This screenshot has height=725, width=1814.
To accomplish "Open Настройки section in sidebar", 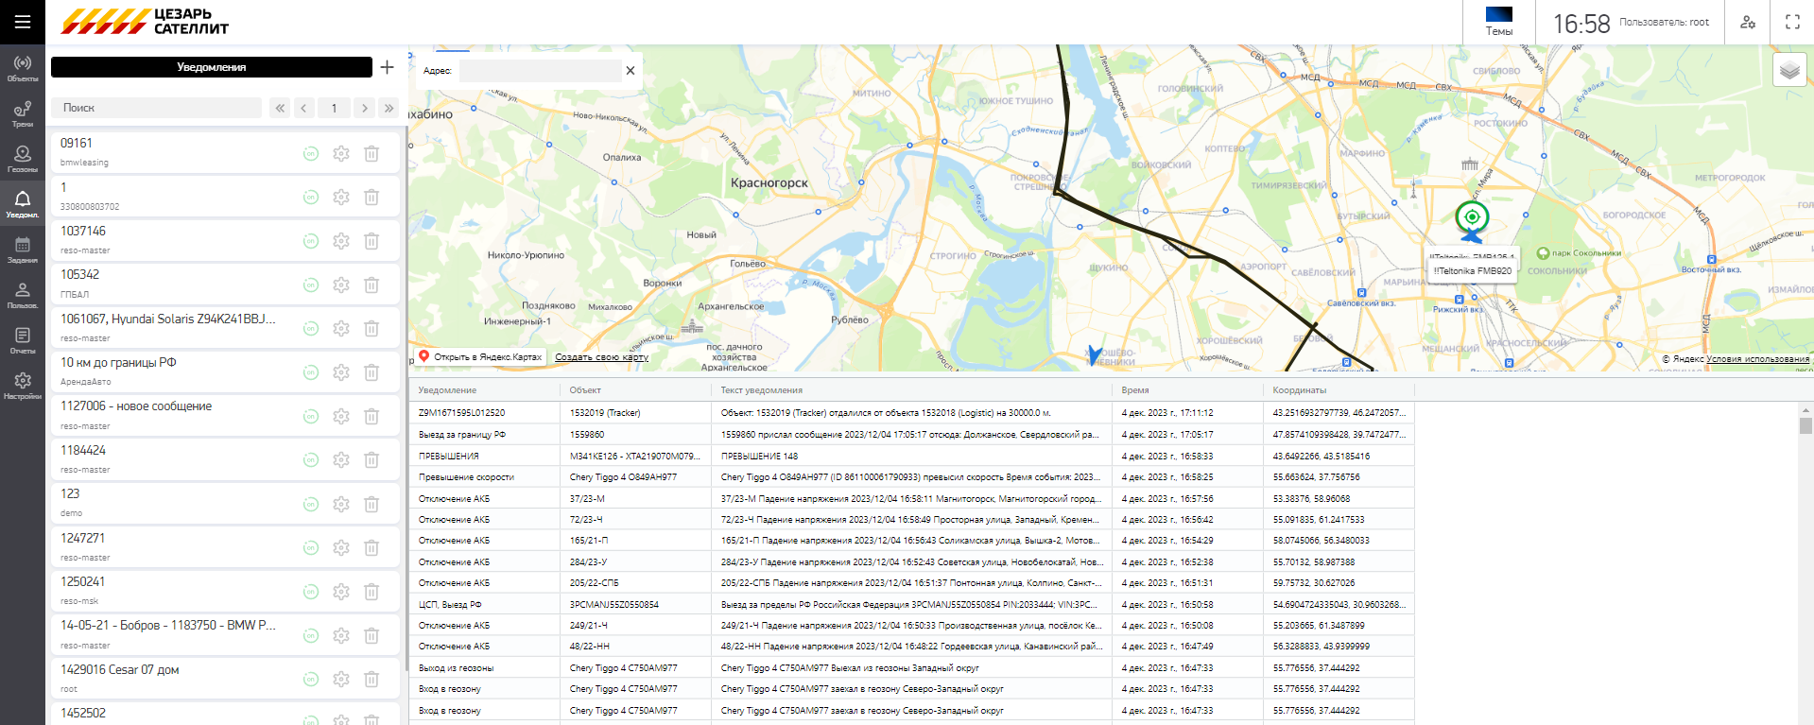I will (23, 386).
